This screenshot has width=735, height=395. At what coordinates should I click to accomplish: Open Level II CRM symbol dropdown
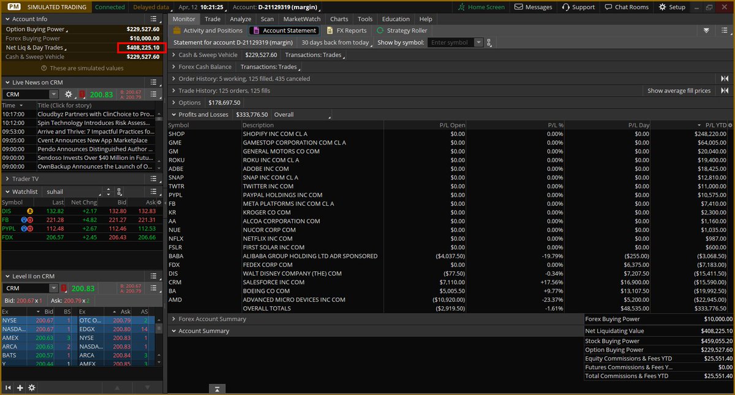(x=54, y=288)
